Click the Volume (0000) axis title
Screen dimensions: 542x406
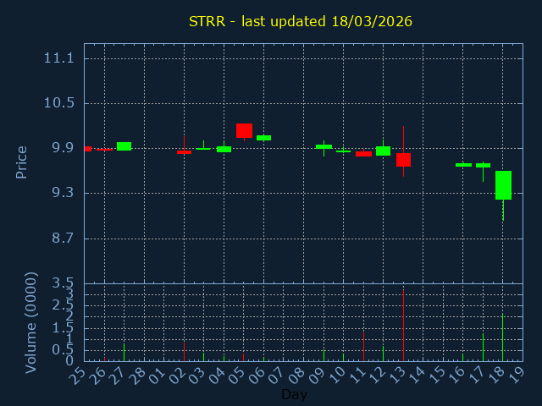point(31,322)
